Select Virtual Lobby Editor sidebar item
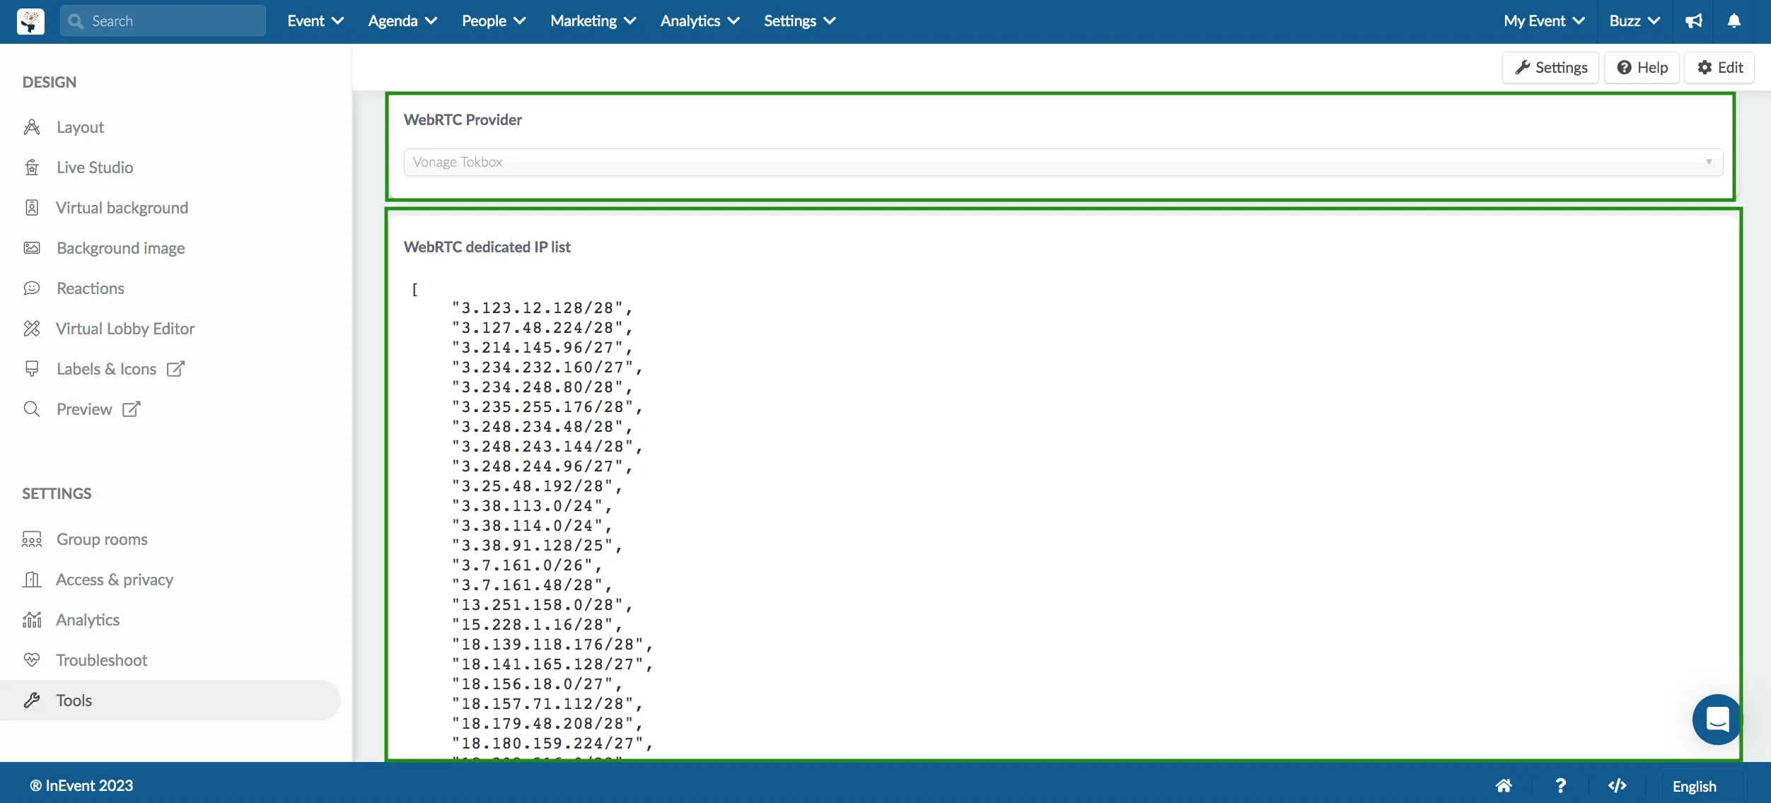This screenshot has height=803, width=1771. 125,329
